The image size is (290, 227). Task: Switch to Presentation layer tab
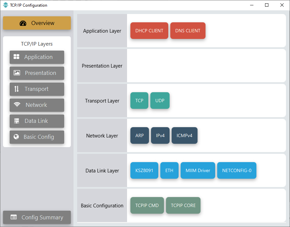tap(37, 73)
